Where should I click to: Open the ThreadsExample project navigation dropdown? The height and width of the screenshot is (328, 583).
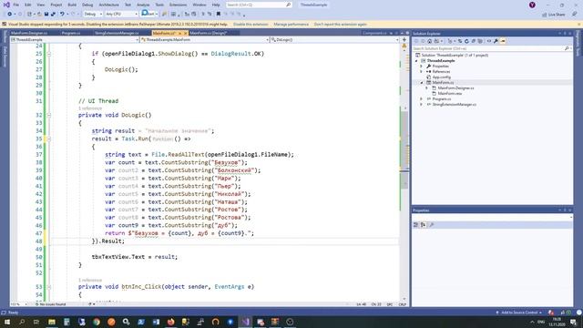pyautogui.click(x=75, y=39)
